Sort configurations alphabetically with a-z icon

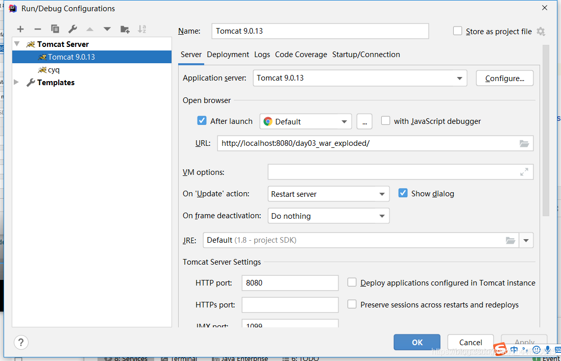coord(142,29)
